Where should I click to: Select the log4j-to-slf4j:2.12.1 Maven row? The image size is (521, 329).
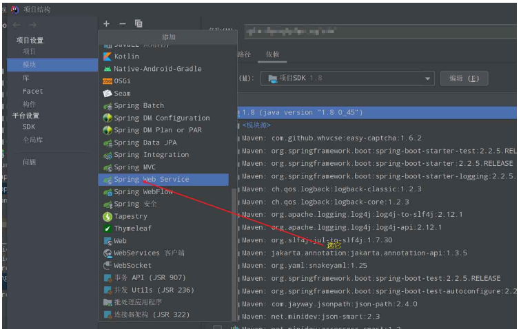tap(377, 215)
